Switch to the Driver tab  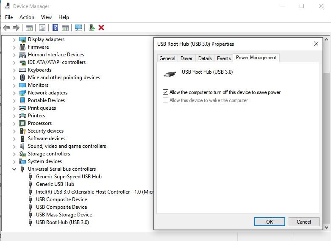click(186, 58)
